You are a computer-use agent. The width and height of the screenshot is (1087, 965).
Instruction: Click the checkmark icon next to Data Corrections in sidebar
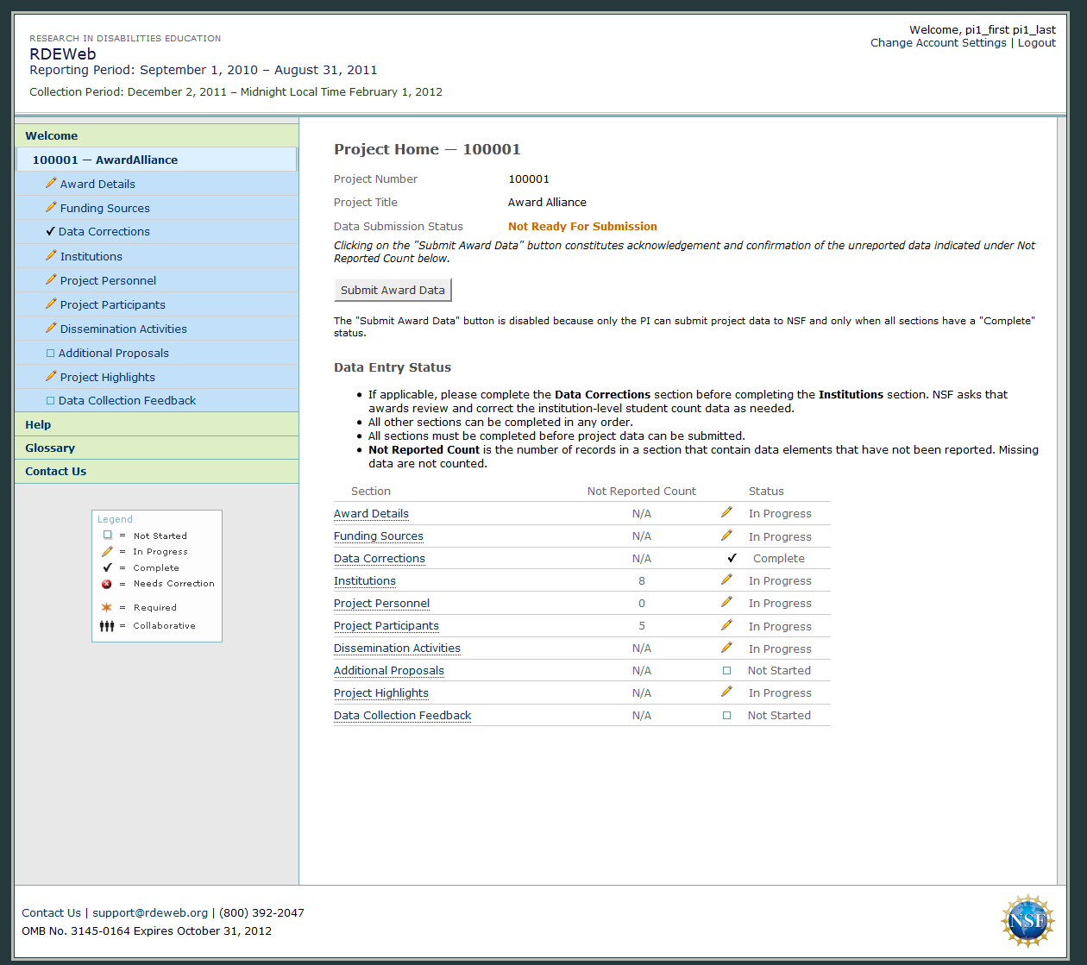click(x=50, y=231)
